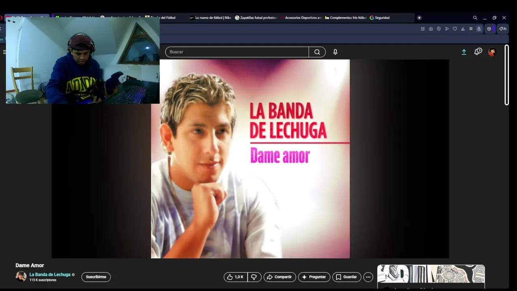
Task: Click the YouTube search magnifier button
Action: [x=317, y=52]
